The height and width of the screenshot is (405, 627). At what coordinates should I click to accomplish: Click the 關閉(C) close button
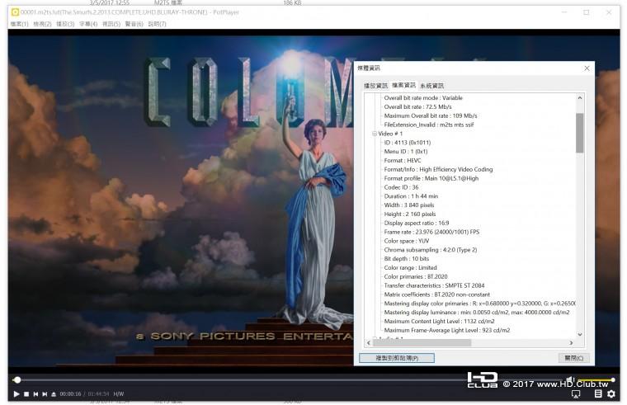point(573,358)
